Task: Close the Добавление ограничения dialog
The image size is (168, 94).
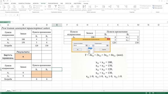Action: 108,39
